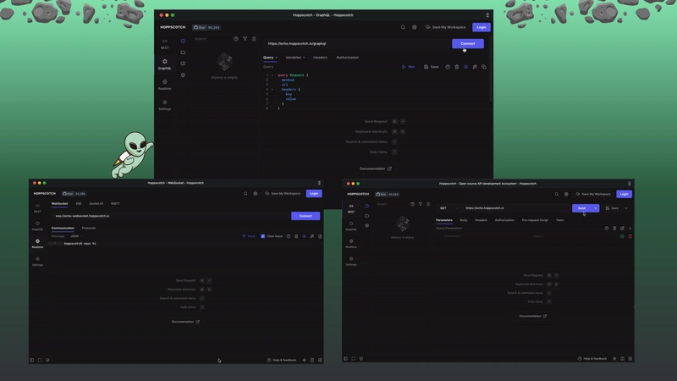Collapse the query fold arrow on line 1

[272, 75]
